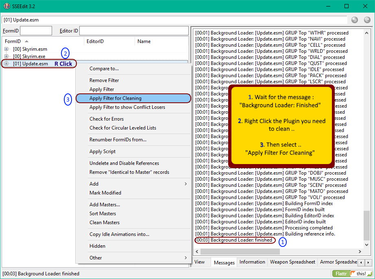The image size is (375, 279).
Task: Click the messages vertical scrollbar thumb
Action: tap(366, 225)
